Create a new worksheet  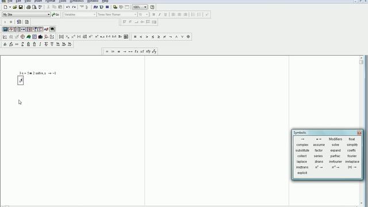coord(5,7)
